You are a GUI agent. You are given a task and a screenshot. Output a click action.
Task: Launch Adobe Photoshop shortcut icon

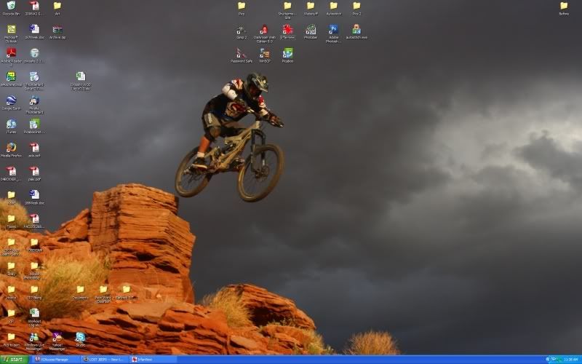pos(333,30)
